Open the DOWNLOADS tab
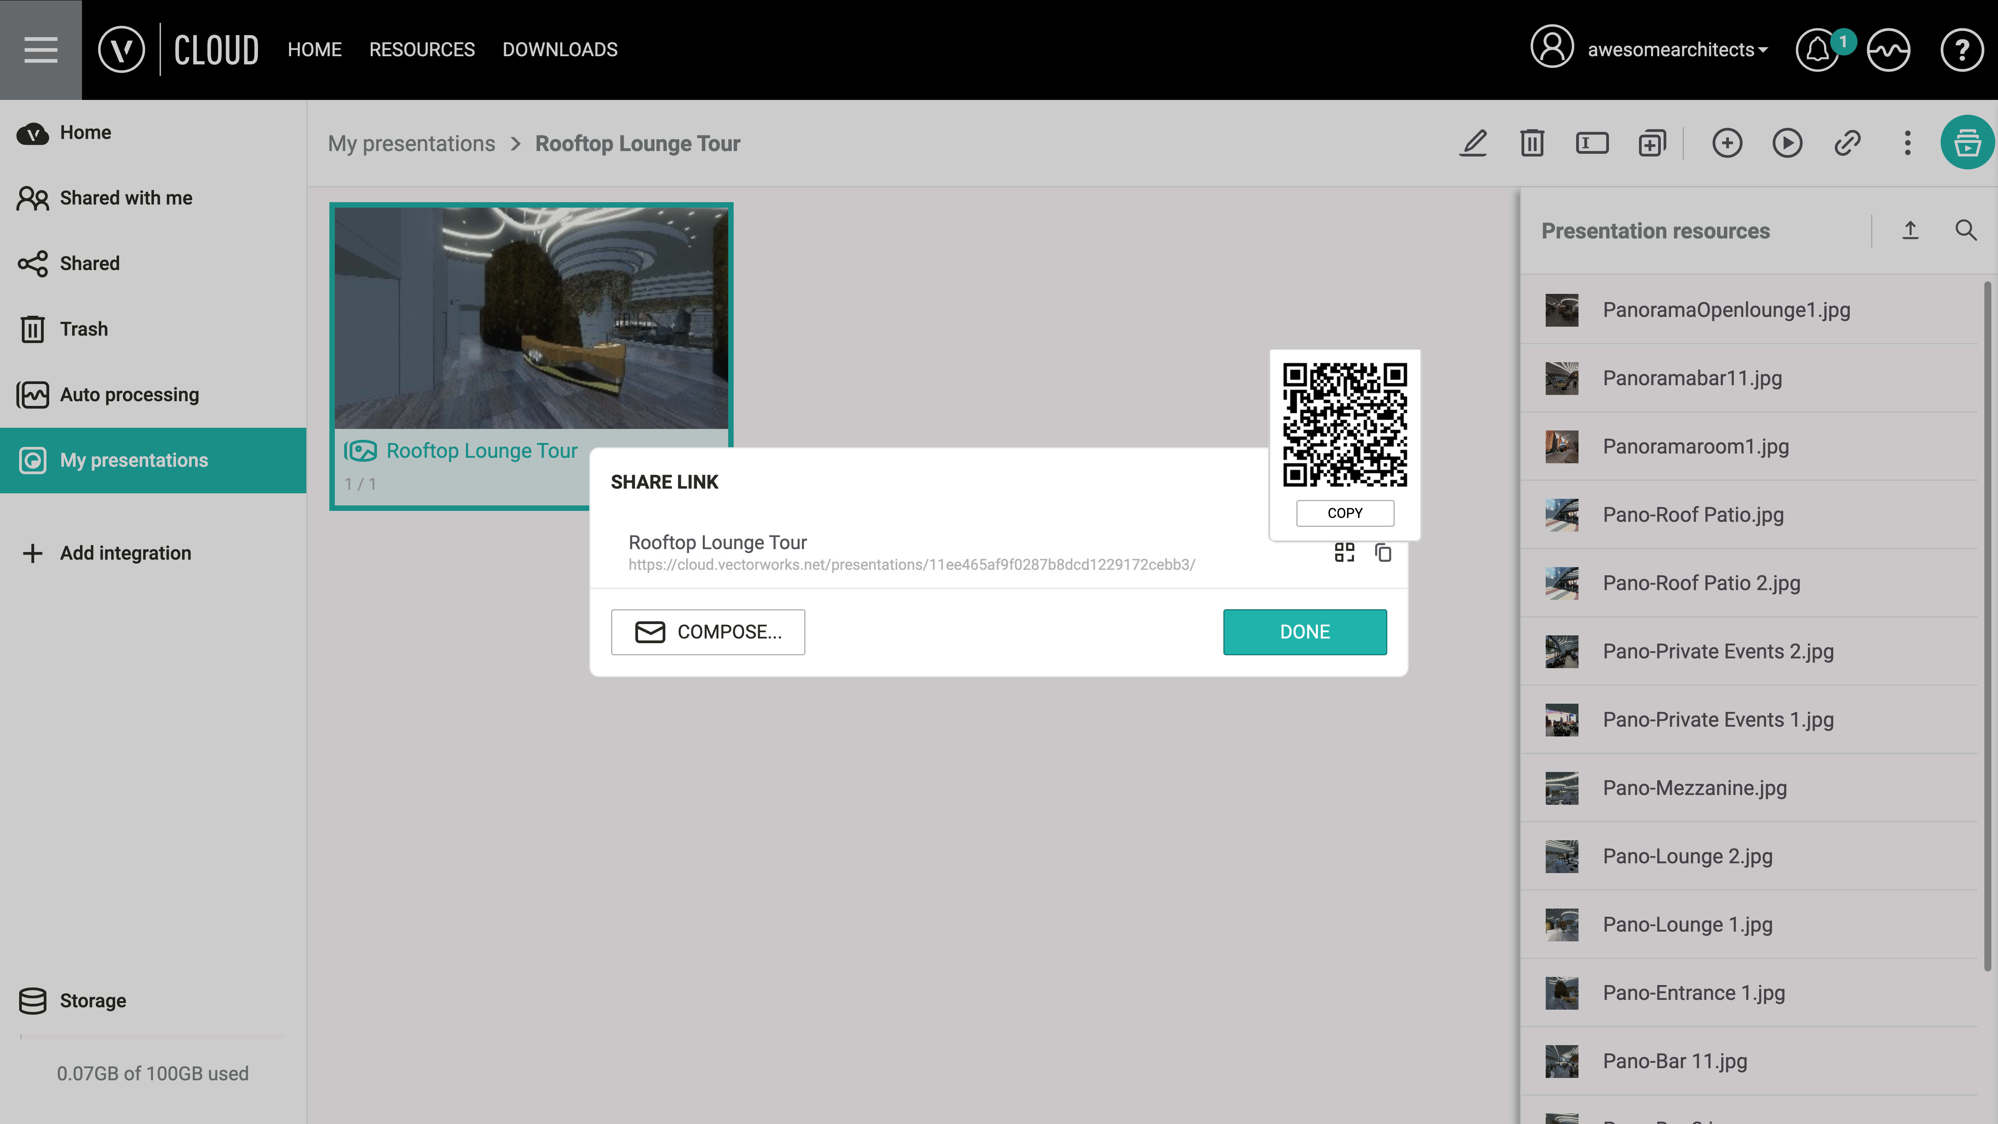 click(x=560, y=50)
